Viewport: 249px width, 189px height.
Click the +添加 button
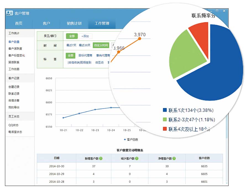tap(85, 36)
